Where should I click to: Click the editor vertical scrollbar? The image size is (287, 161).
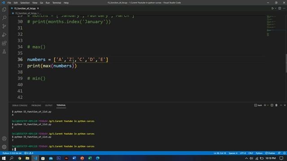click(x=286, y=63)
